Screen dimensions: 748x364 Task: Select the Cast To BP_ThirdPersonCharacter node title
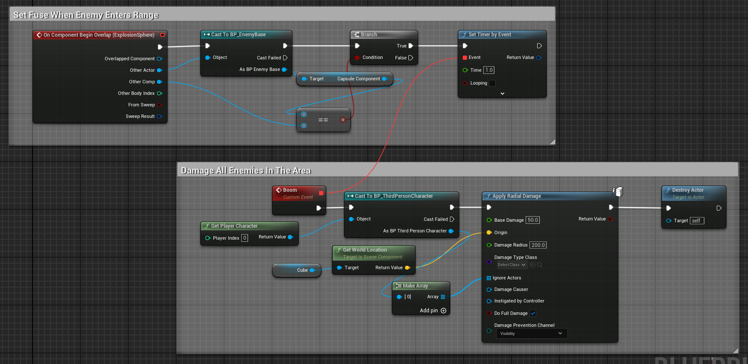point(393,196)
